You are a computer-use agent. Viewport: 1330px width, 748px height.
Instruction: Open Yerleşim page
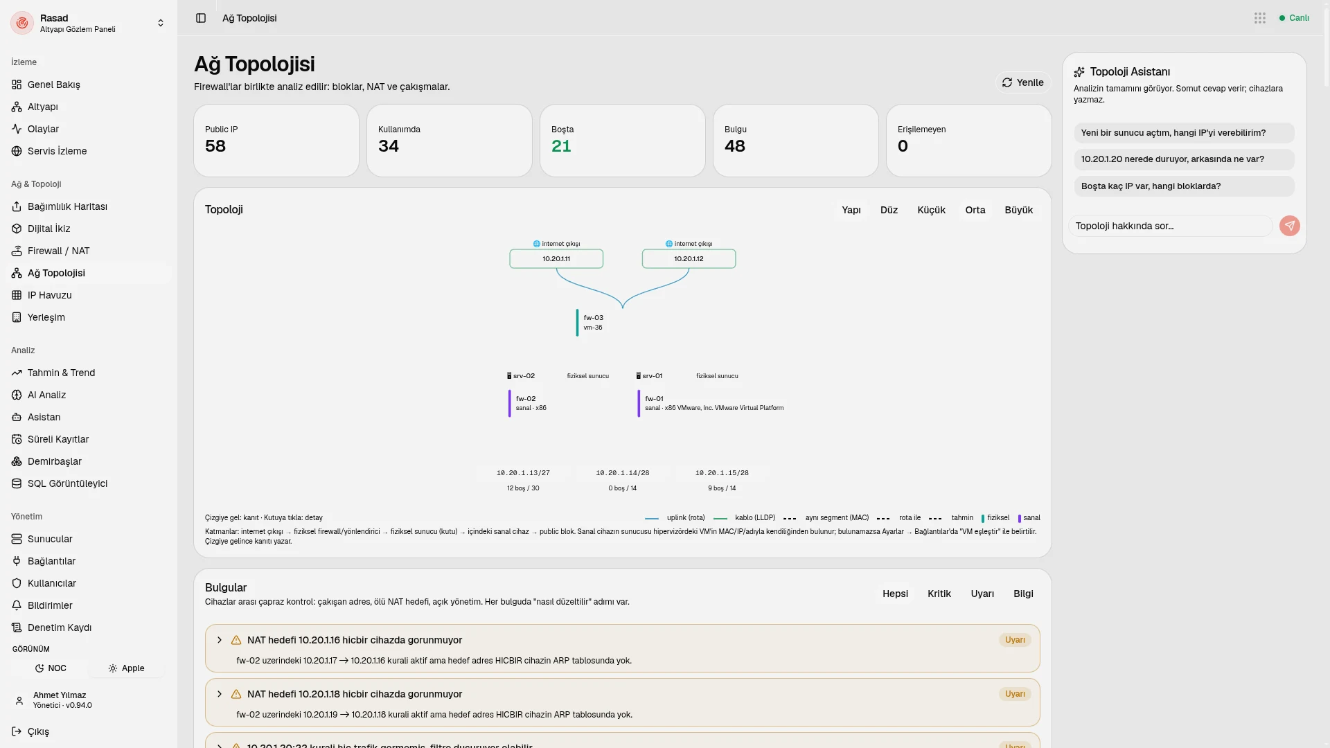coord(89,317)
